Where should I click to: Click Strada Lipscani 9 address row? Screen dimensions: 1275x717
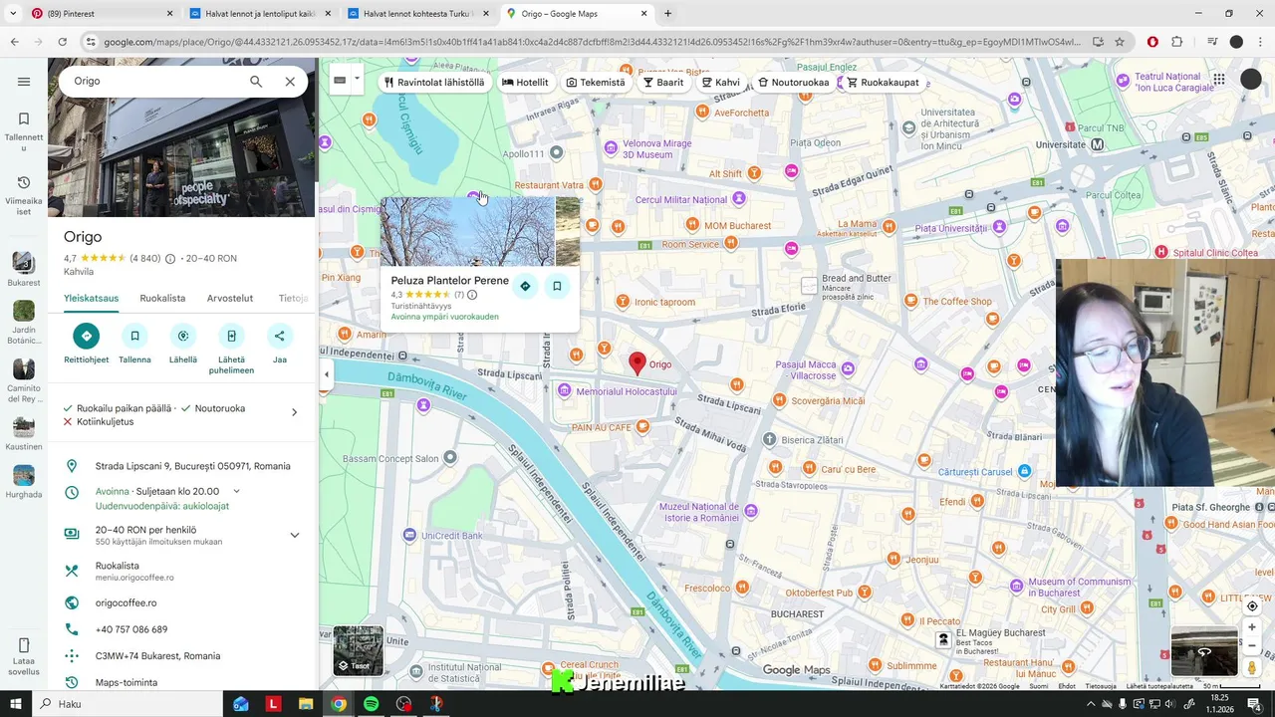(x=182, y=466)
